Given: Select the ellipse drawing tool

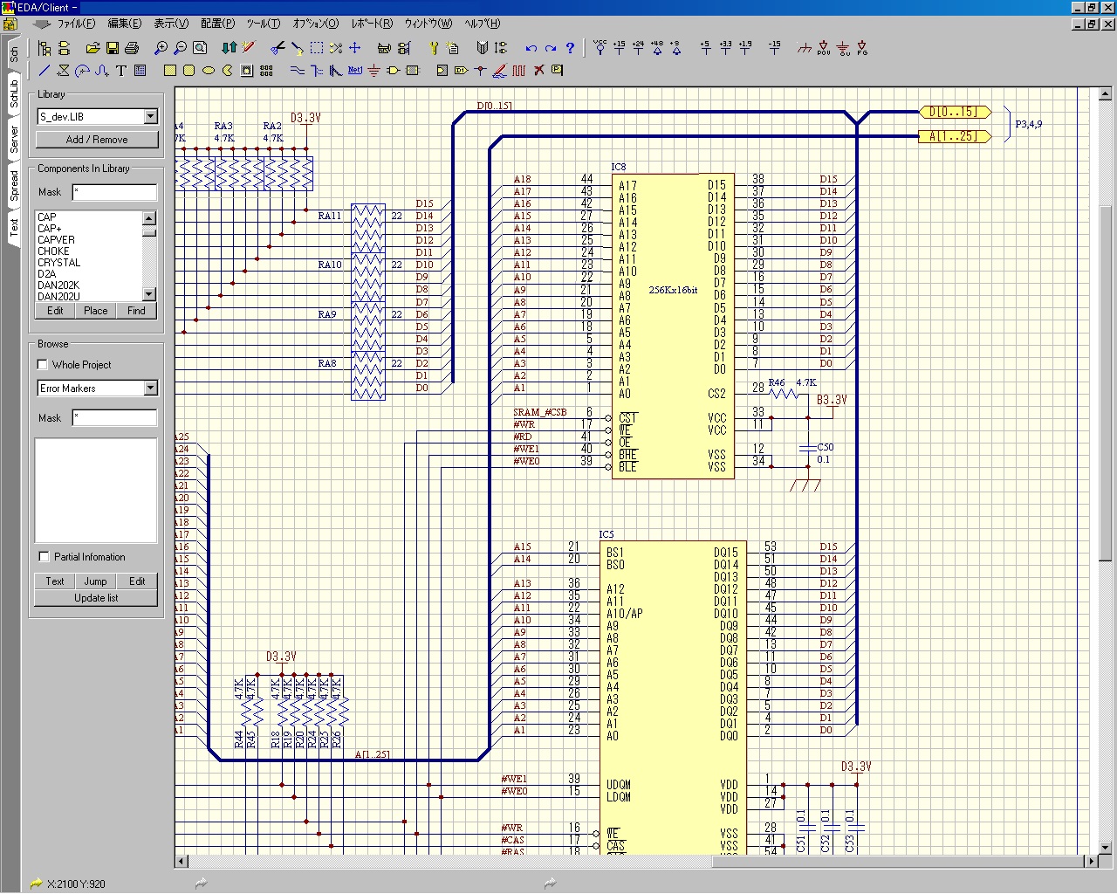Looking at the screenshot, I should click(209, 70).
